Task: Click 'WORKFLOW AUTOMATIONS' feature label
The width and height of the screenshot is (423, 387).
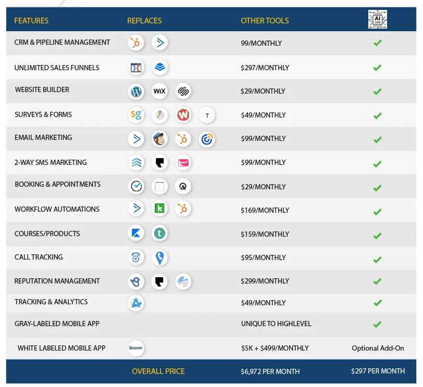Action: (57, 209)
